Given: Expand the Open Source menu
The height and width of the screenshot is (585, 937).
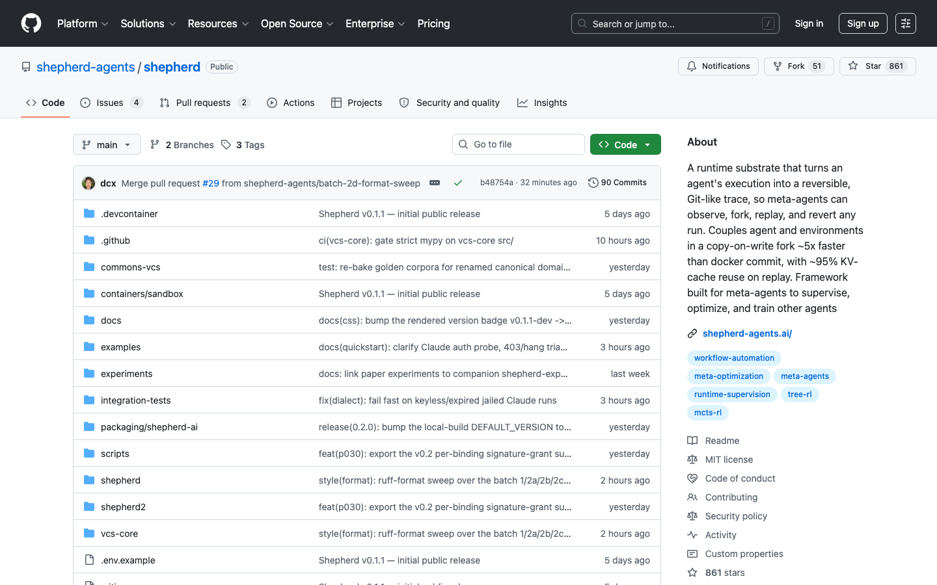Looking at the screenshot, I should [x=297, y=23].
